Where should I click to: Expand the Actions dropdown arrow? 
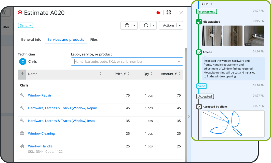[180, 25]
